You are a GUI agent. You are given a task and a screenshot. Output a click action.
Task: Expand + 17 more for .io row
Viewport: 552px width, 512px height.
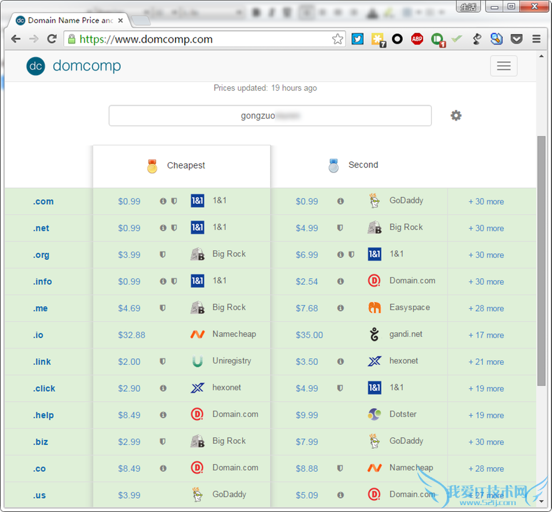pyautogui.click(x=486, y=335)
